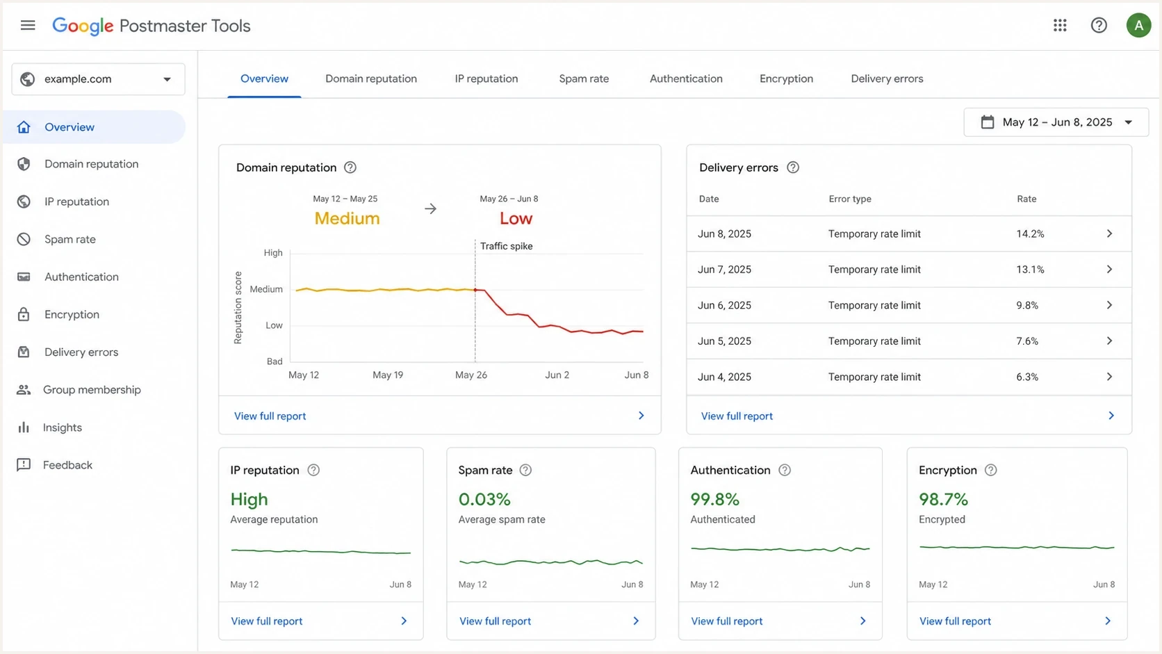Viewport: 1162px width, 654px height.
Task: Open the account avatar A
Action: [x=1138, y=26]
